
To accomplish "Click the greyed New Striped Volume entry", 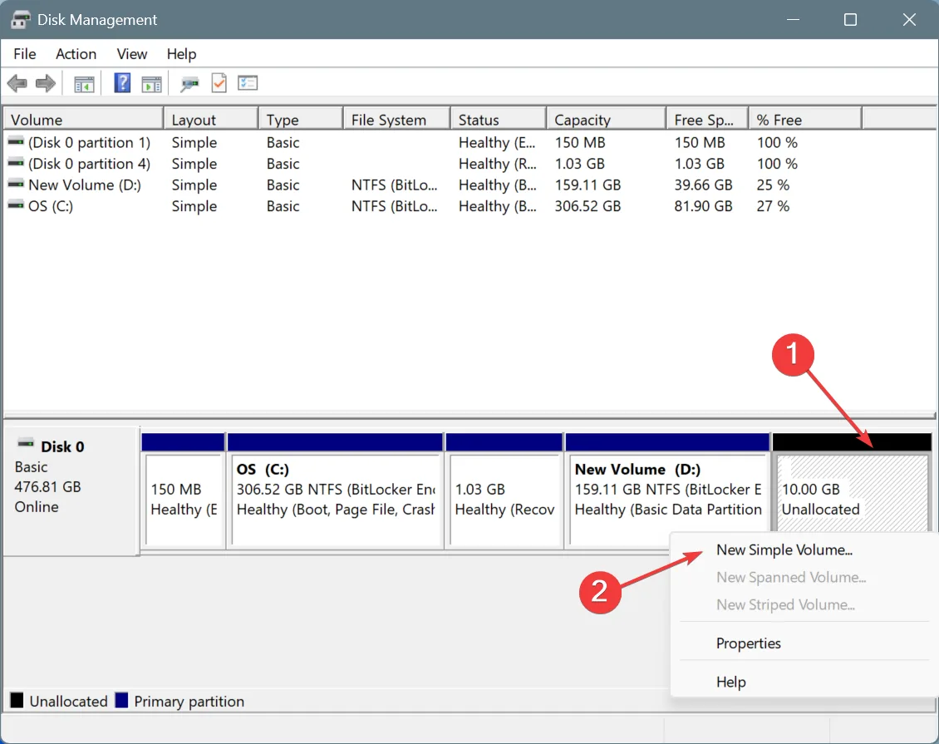I will click(786, 605).
